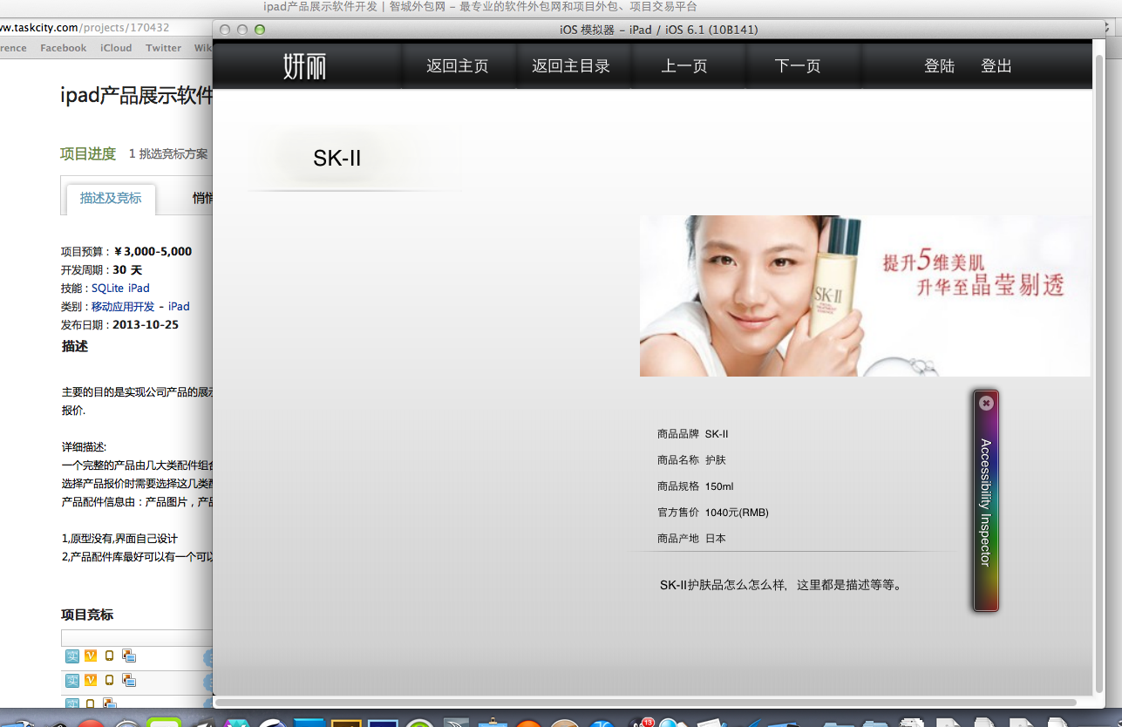This screenshot has height=727, width=1122.
Task: Click the 项目进度 heading in browser
Action: pos(88,153)
